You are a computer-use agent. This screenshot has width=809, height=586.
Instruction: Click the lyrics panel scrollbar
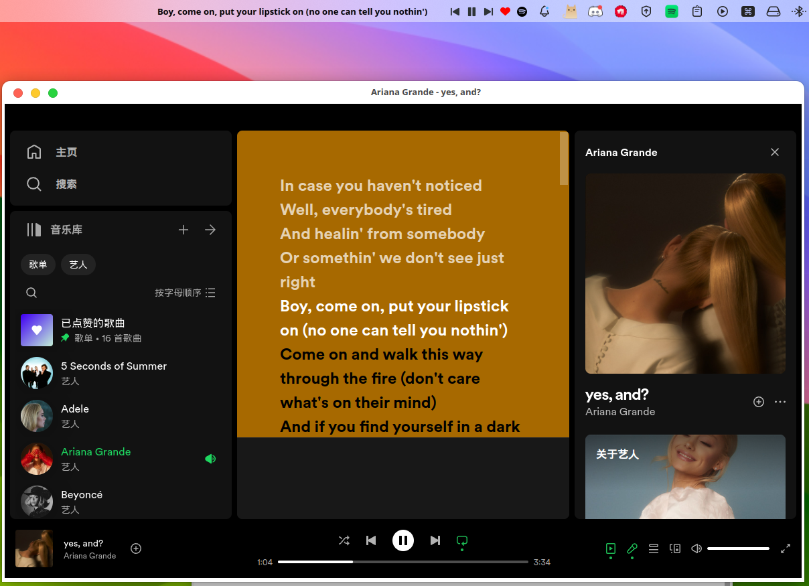[x=564, y=159]
